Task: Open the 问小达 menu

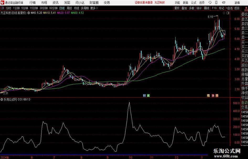Action: coord(80,3)
